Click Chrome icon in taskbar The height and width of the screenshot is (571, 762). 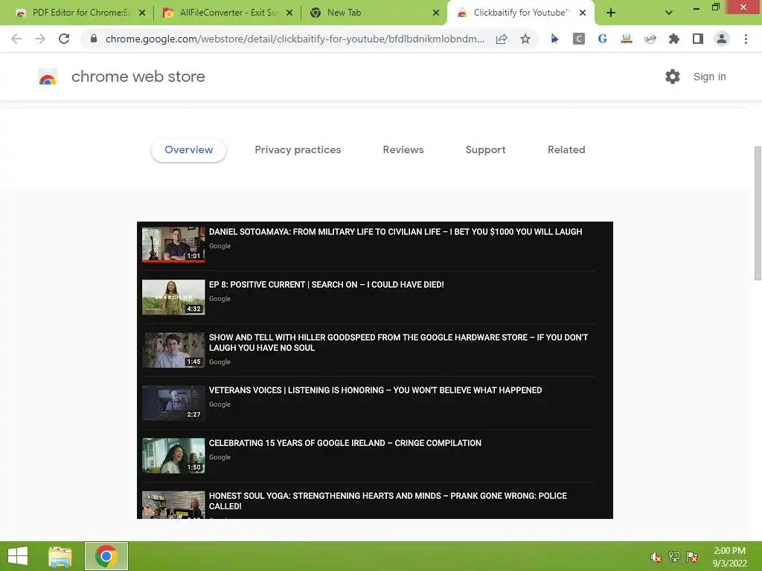(106, 556)
